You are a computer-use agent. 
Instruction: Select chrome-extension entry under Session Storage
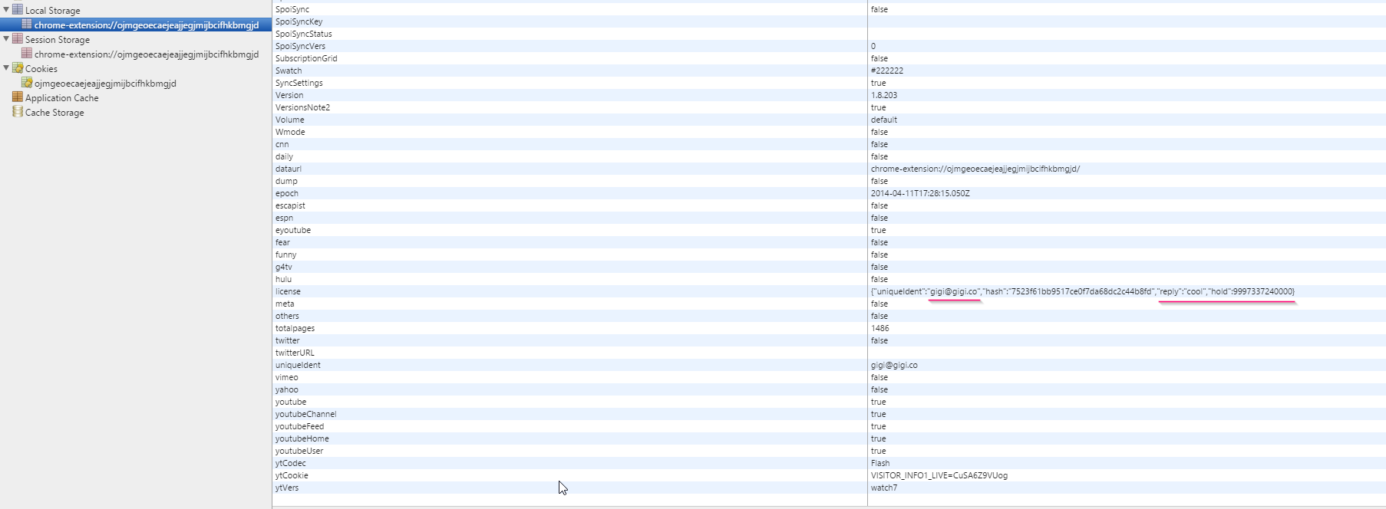[147, 54]
